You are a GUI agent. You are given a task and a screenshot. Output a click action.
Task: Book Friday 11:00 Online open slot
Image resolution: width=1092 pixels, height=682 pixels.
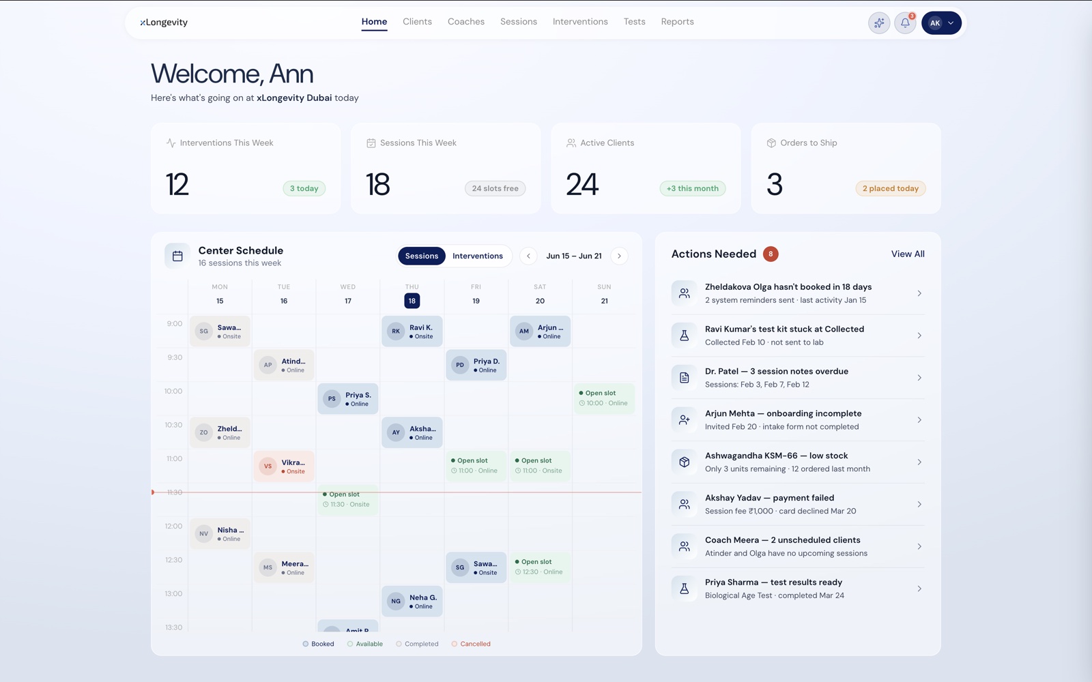click(476, 466)
